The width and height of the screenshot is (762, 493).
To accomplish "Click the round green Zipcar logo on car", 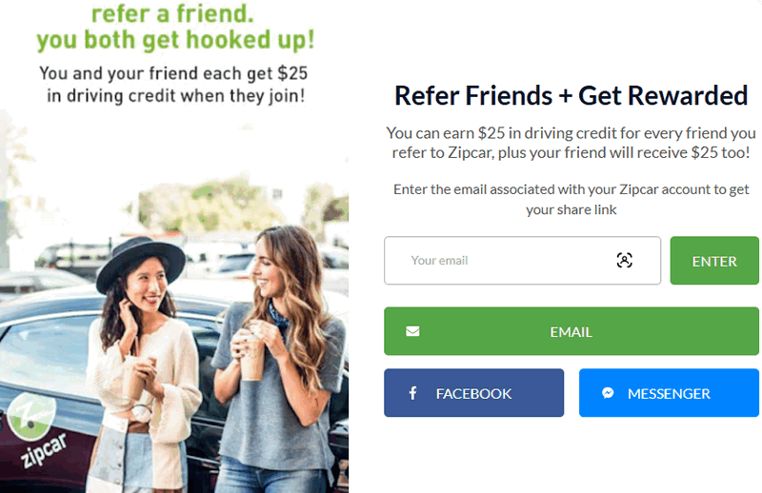I will (x=31, y=416).
